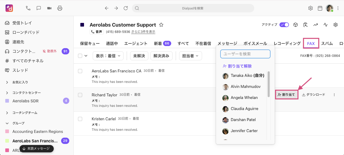The image size is (344, 155).
Task: Click the ユーザーを検索 search field
Action: [x=245, y=54]
